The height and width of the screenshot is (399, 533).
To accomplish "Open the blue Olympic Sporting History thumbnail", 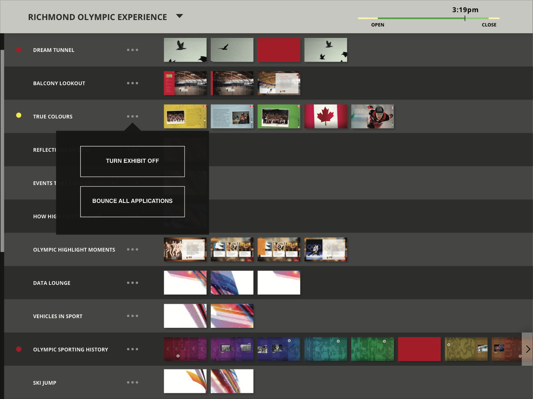I will tap(279, 349).
